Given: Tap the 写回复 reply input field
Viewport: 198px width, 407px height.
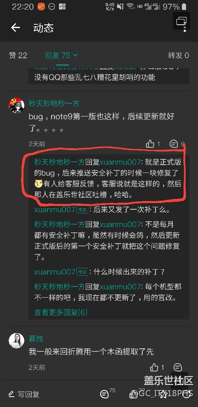Looking at the screenshot, I should (x=24, y=394).
